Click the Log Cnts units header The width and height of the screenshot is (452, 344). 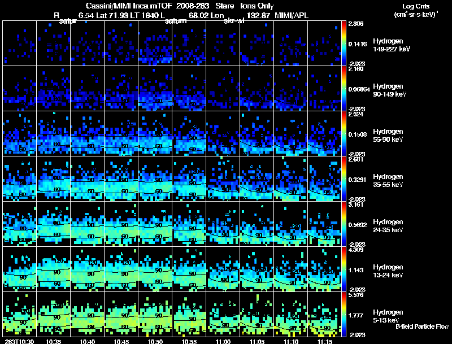coord(416,10)
